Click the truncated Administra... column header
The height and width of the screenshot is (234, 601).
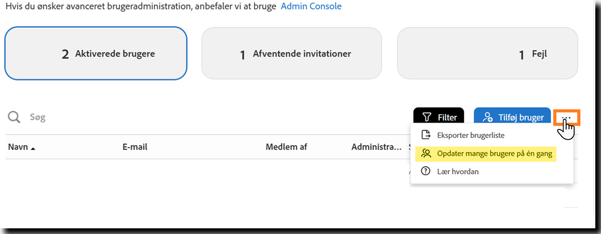pos(376,147)
